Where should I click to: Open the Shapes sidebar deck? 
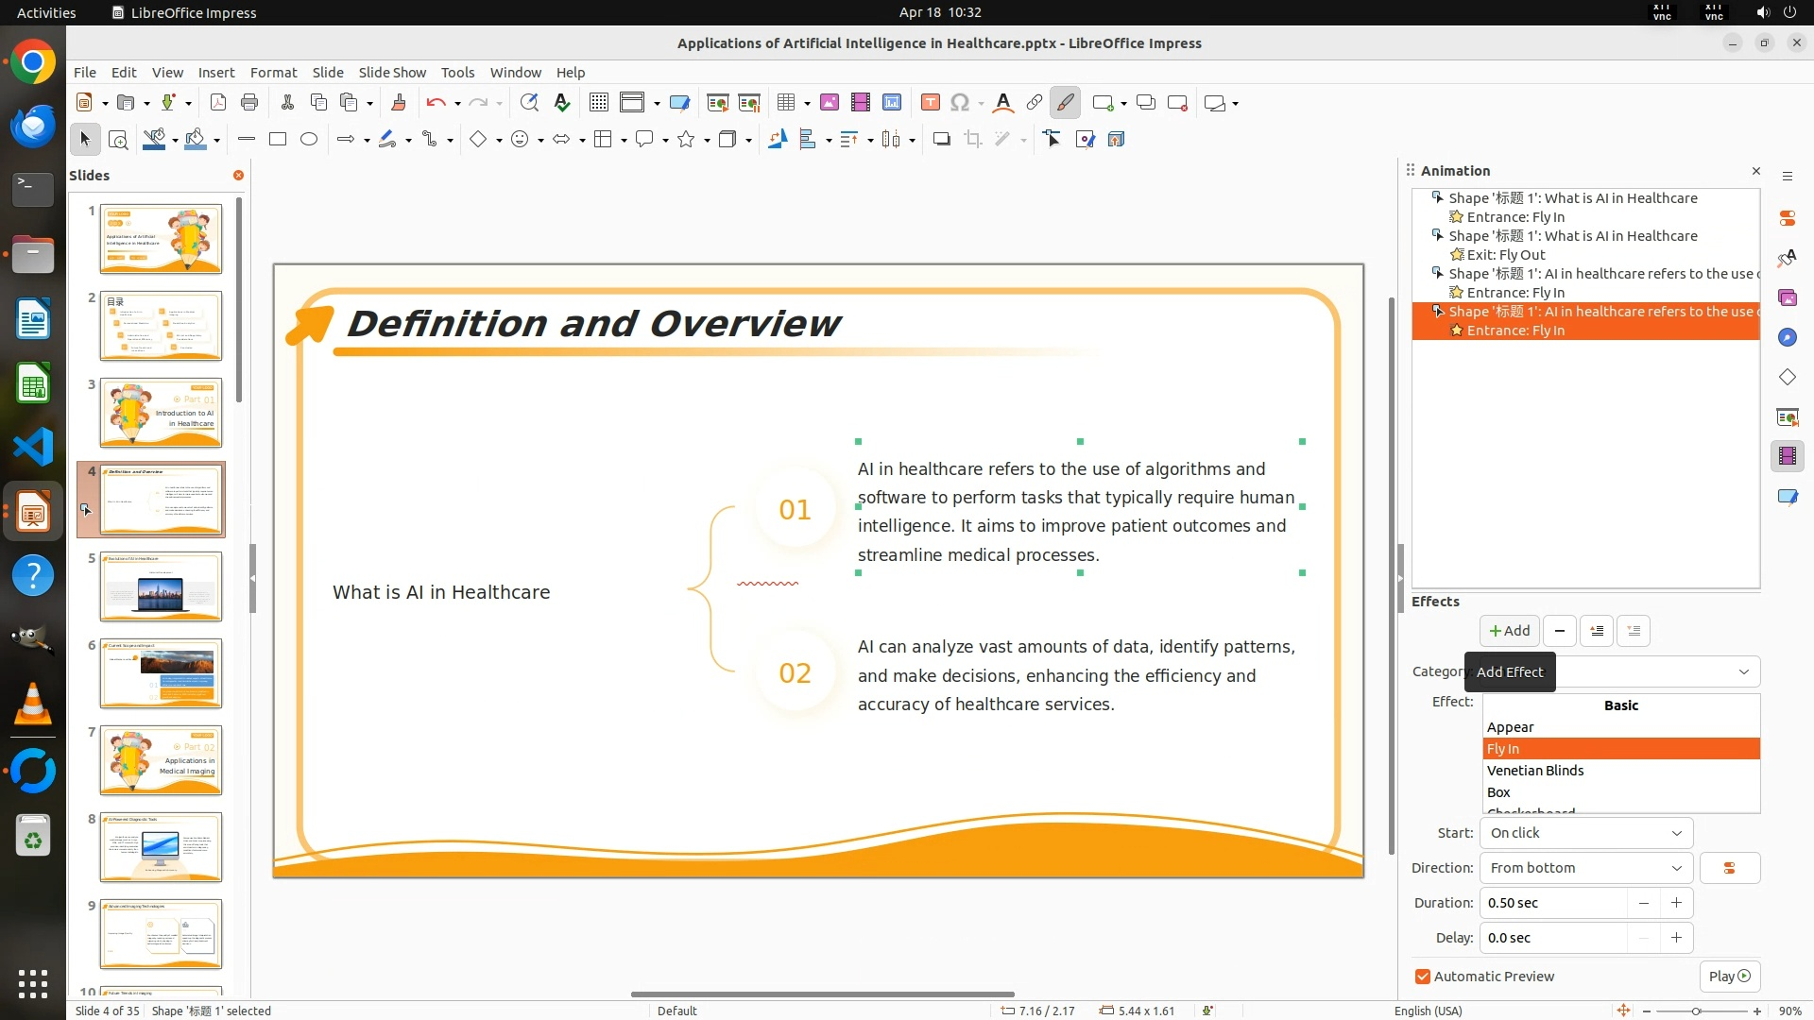click(1787, 378)
